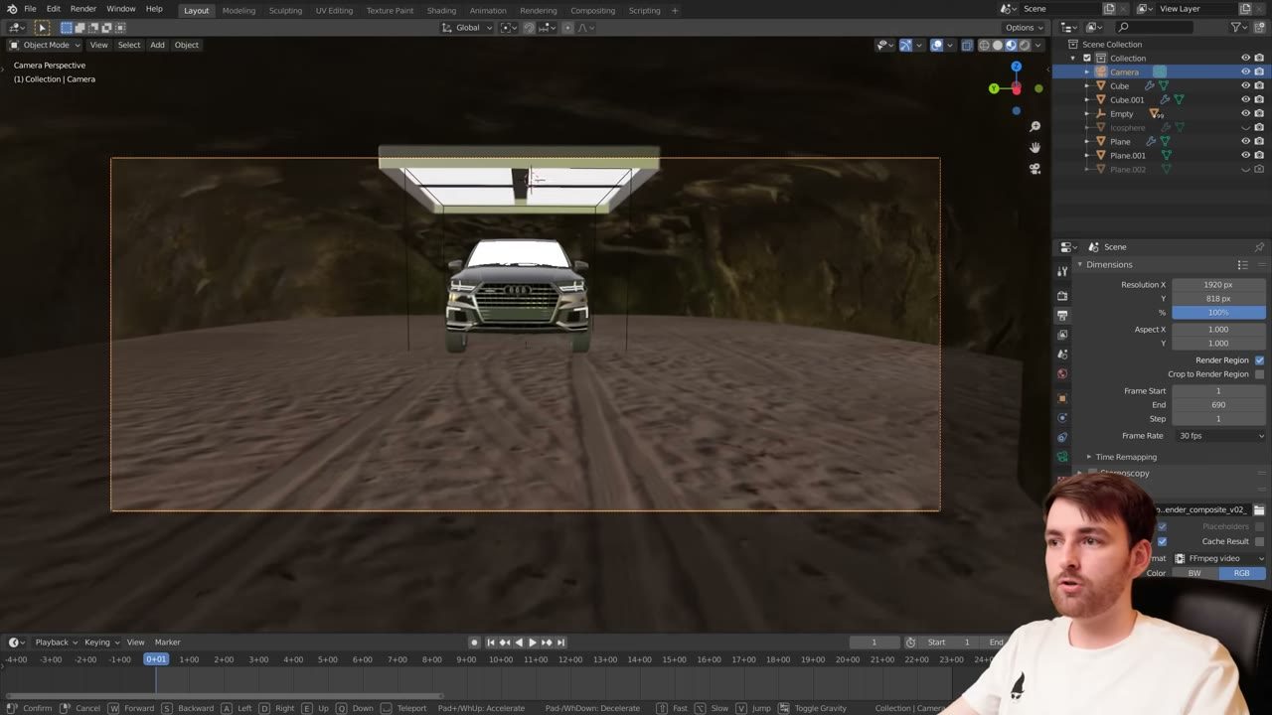The image size is (1272, 715).
Task: Uncheck the Render Region checkbox
Action: [1259, 359]
